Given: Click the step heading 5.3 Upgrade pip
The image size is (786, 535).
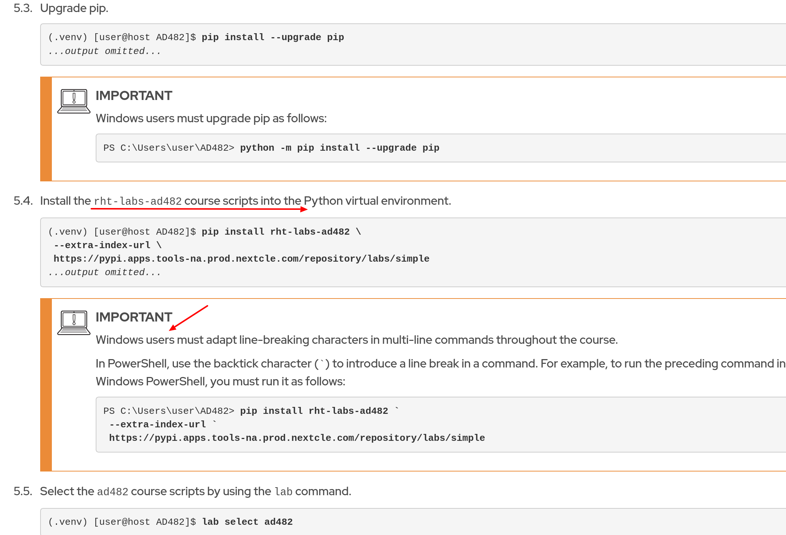Looking at the screenshot, I should [61, 8].
